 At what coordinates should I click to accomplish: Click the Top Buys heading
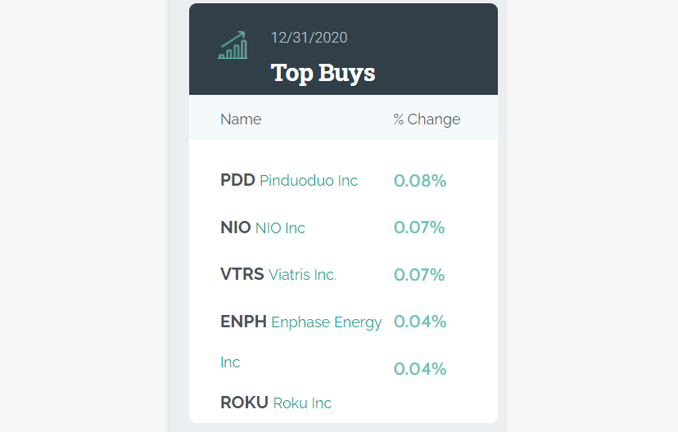click(x=323, y=73)
